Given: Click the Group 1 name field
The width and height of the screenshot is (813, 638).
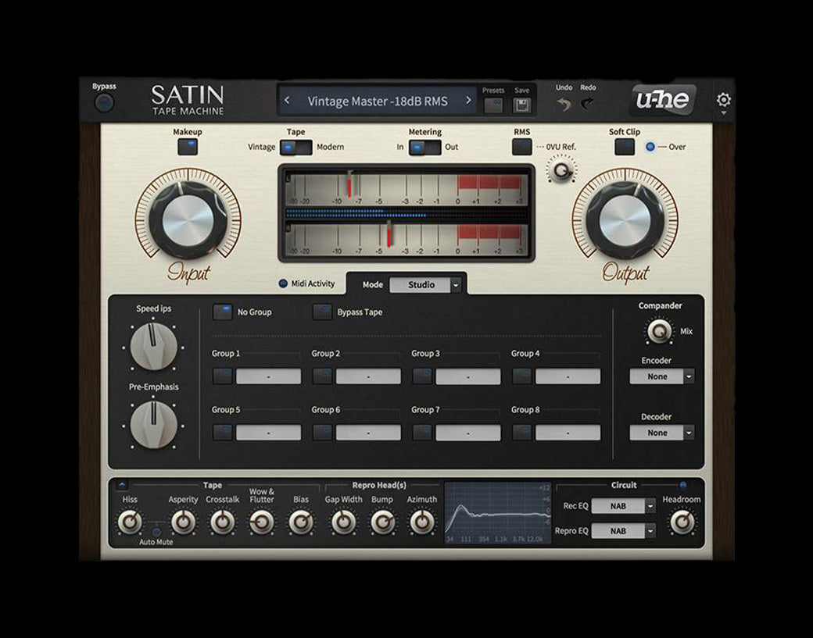Looking at the screenshot, I should [x=268, y=376].
